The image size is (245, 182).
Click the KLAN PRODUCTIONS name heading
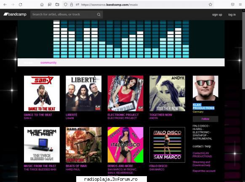click(x=203, y=107)
